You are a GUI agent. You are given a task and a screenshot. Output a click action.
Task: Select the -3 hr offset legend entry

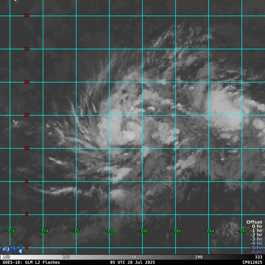256,239
